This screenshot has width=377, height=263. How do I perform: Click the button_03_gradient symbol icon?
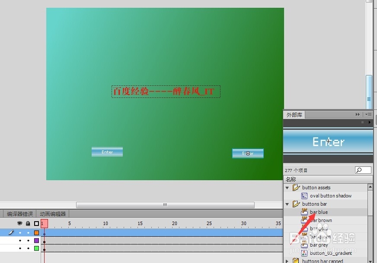tap(304, 253)
